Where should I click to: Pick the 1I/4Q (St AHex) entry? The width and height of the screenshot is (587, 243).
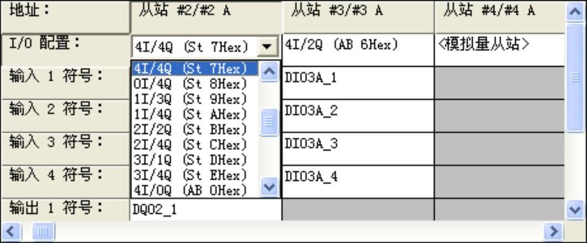point(191,115)
